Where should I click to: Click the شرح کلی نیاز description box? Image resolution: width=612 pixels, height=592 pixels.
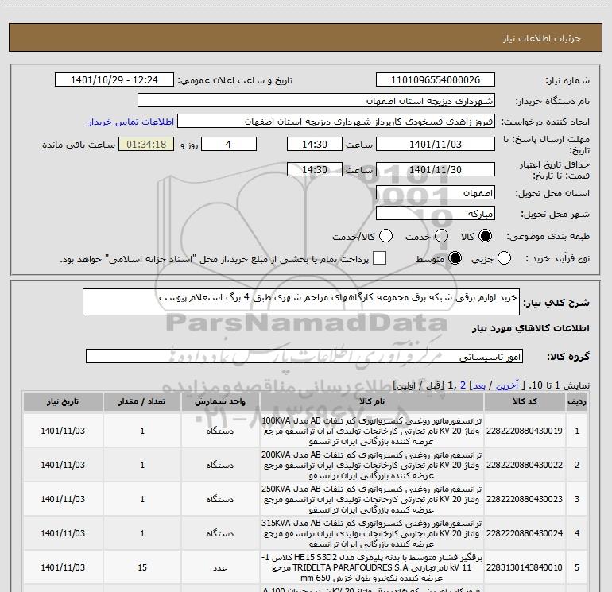pos(301,302)
